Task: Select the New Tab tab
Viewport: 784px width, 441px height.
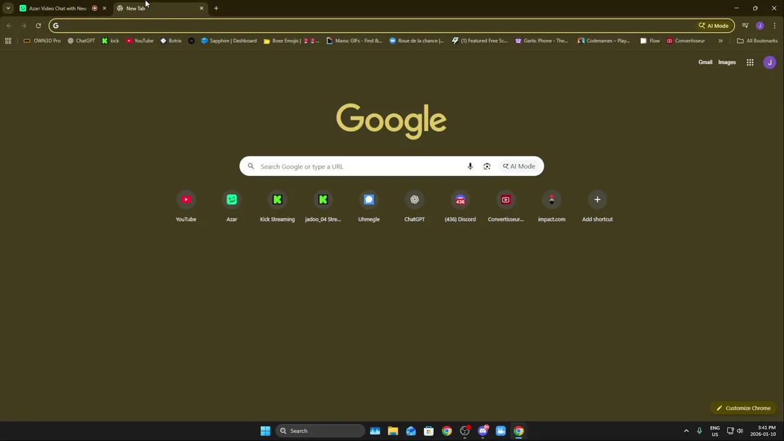Action: (x=159, y=9)
